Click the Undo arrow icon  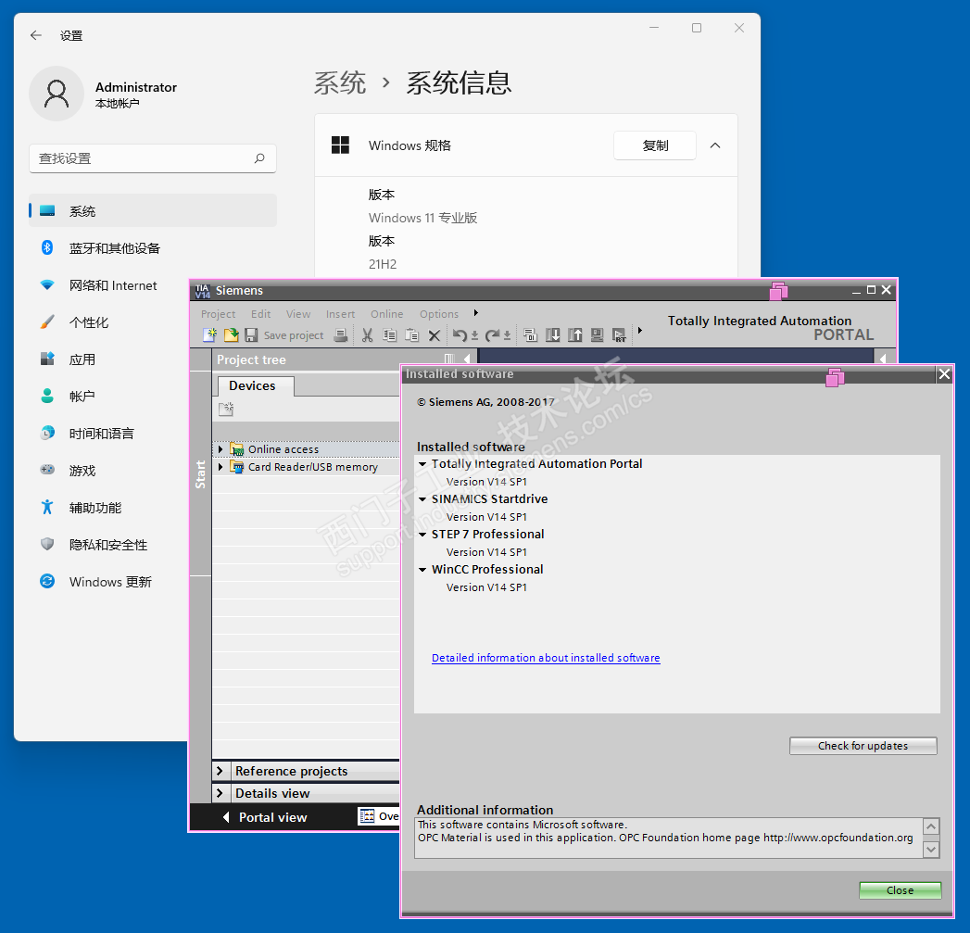coord(460,335)
